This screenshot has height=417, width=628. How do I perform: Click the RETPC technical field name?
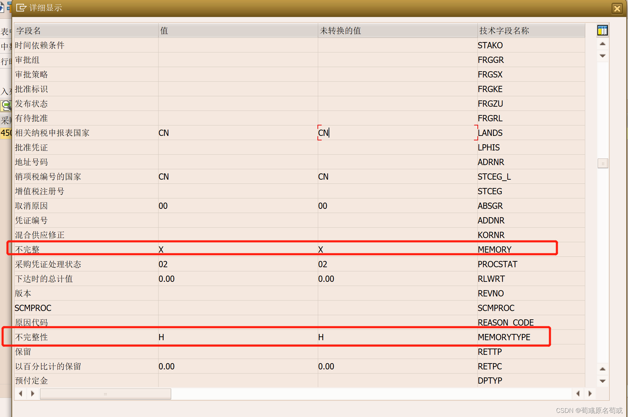click(x=490, y=366)
